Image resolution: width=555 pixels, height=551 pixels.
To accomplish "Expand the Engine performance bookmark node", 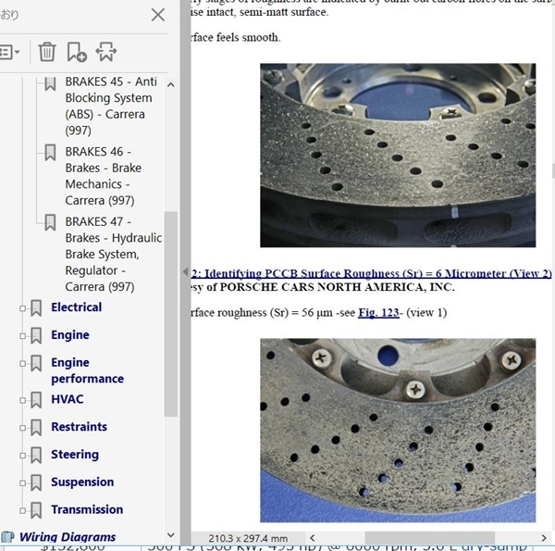I will (22, 364).
